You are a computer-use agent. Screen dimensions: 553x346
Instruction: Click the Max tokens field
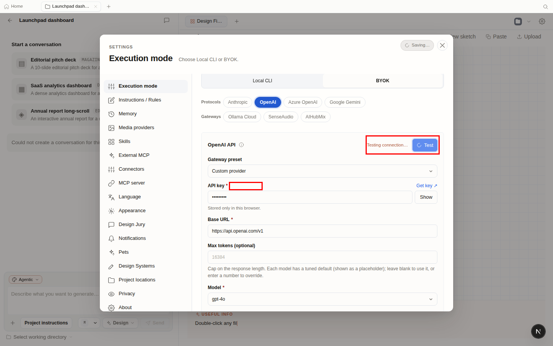click(323, 257)
